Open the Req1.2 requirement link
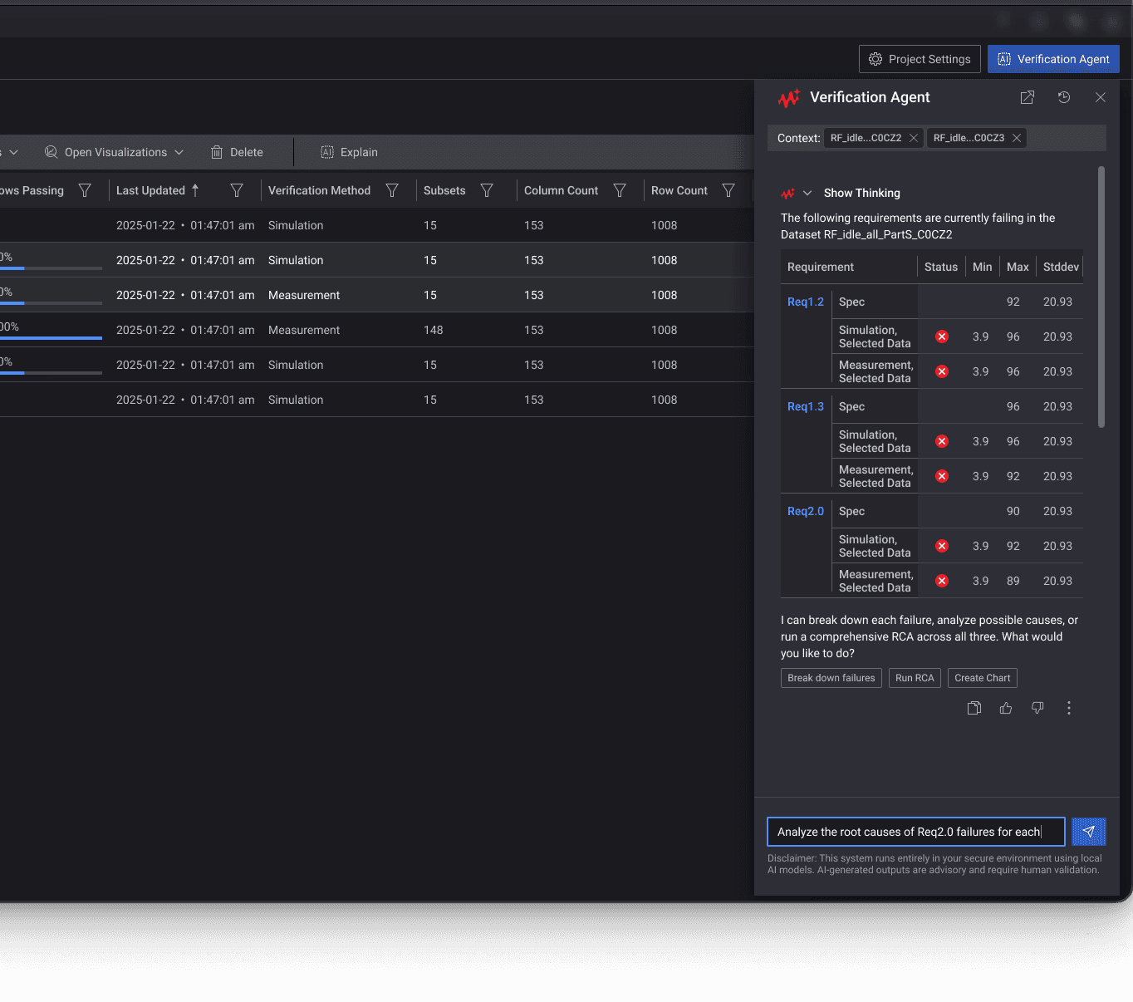 [806, 302]
